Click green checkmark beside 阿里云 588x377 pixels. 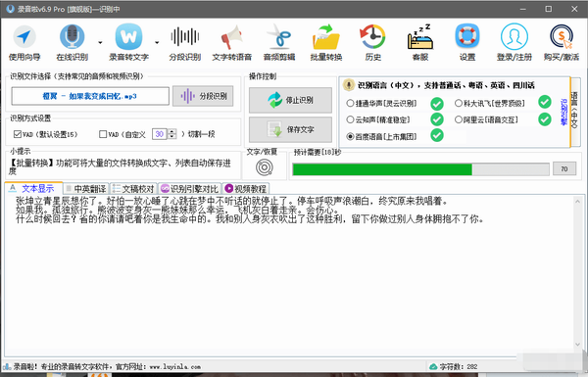545,119
